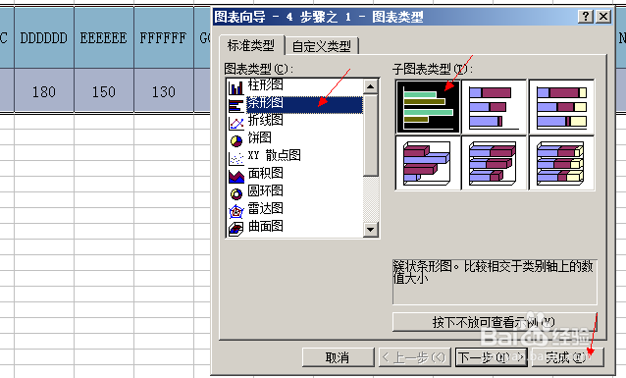Screen dimensions: 626x378
Task: Select the 饼图 list entry text
Action: (259, 137)
